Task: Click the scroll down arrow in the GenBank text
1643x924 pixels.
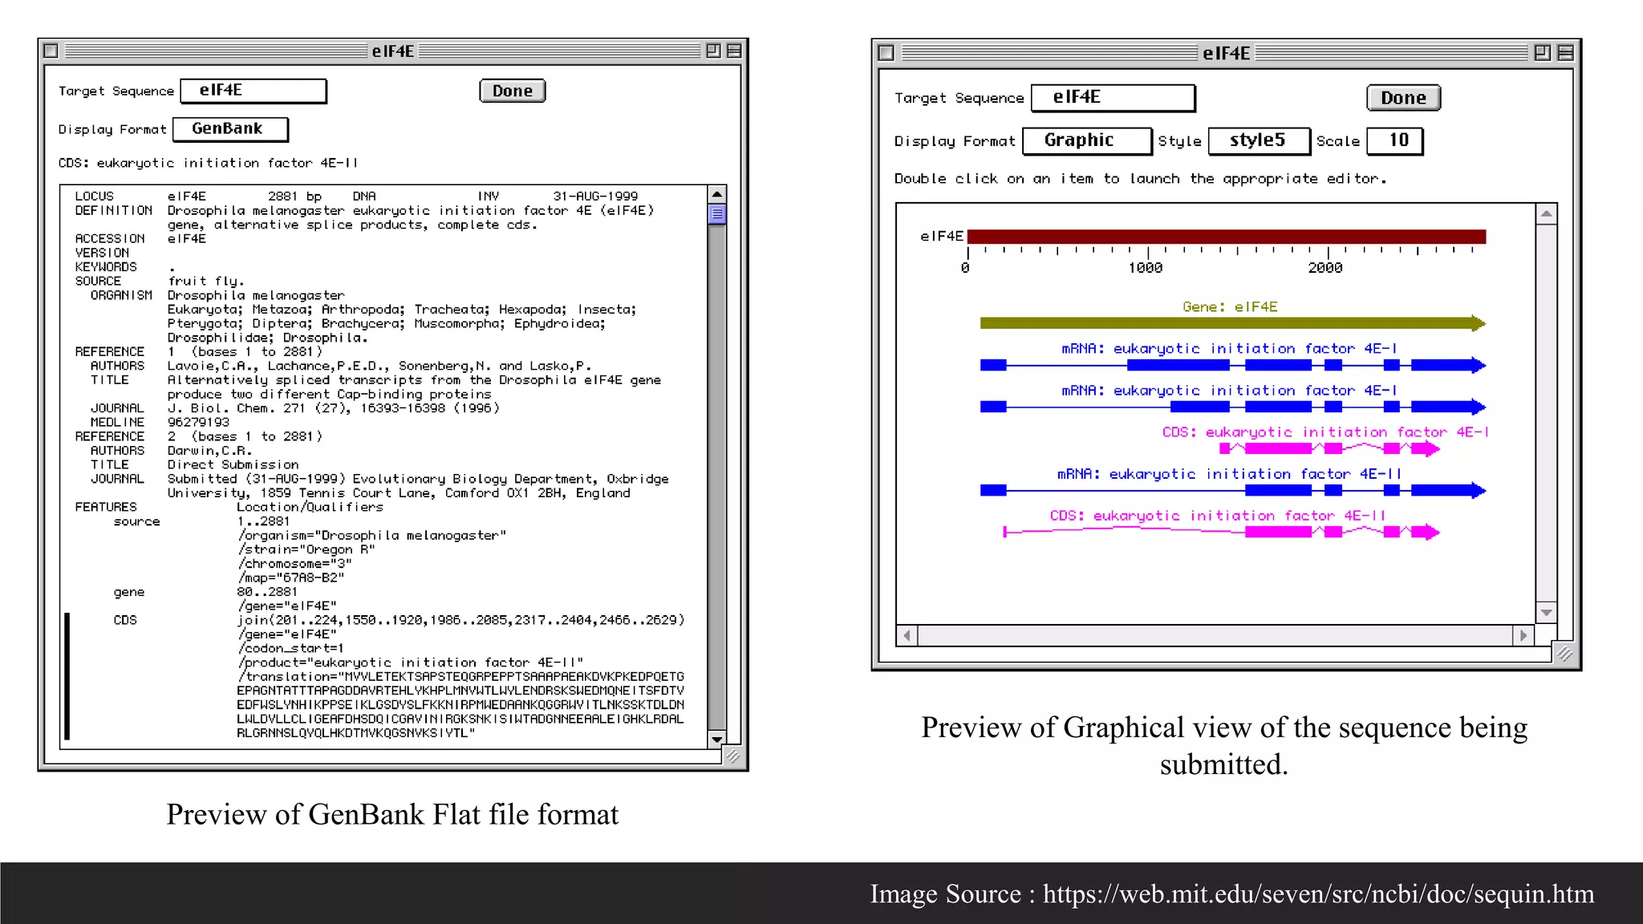Action: pos(717,739)
